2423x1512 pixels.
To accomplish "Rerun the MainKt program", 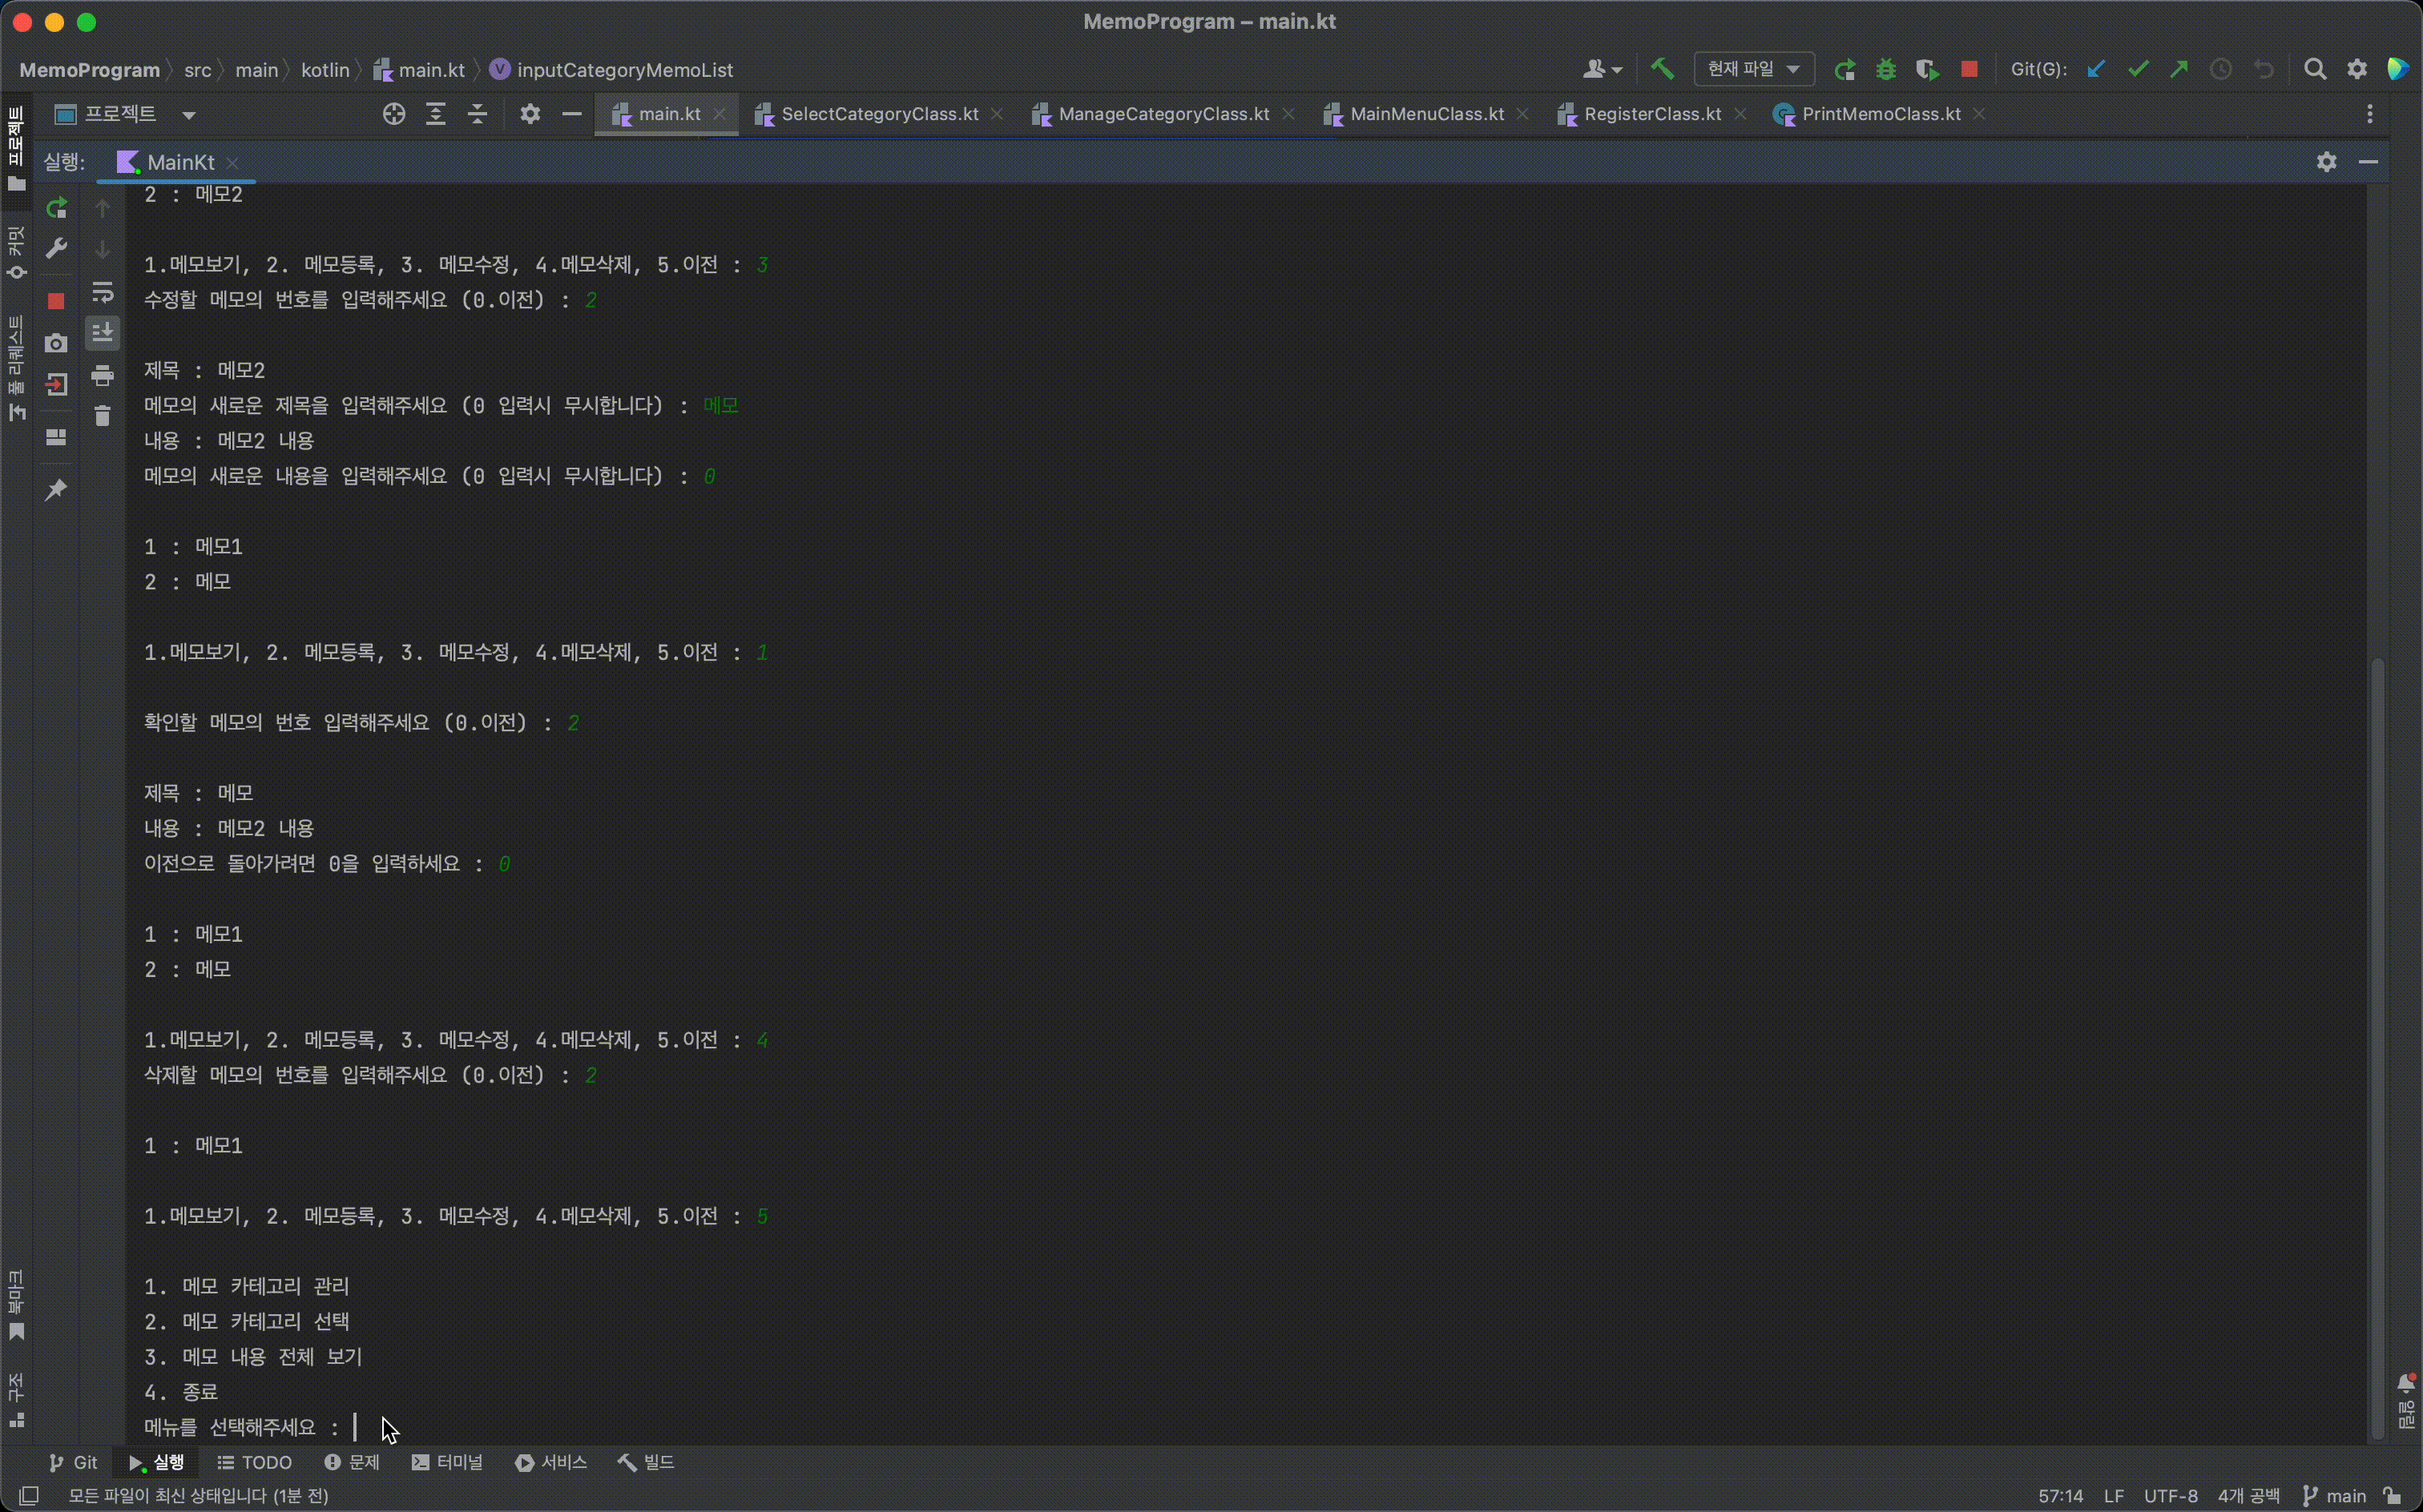I will tap(57, 209).
